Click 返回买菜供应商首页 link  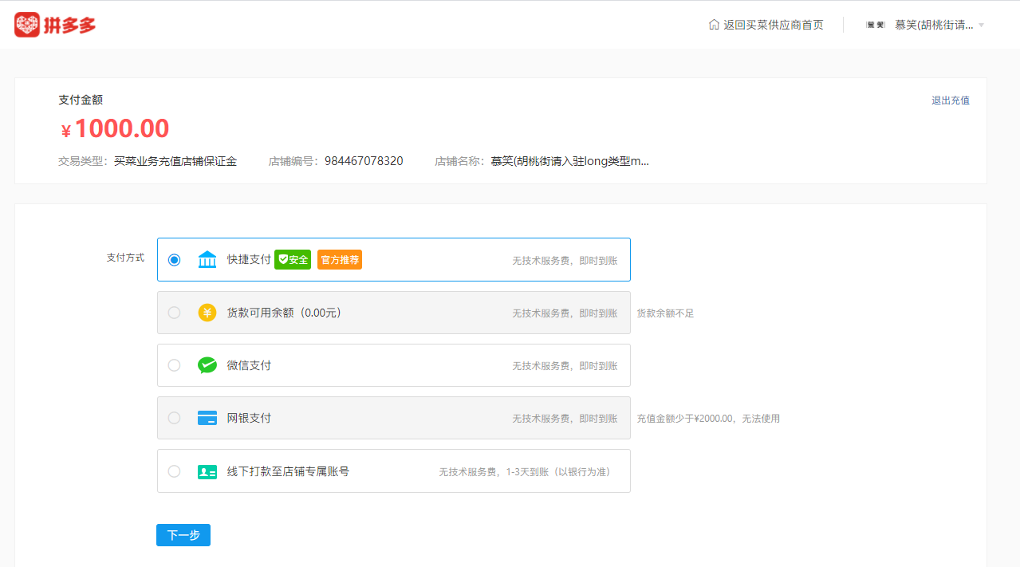click(x=773, y=25)
